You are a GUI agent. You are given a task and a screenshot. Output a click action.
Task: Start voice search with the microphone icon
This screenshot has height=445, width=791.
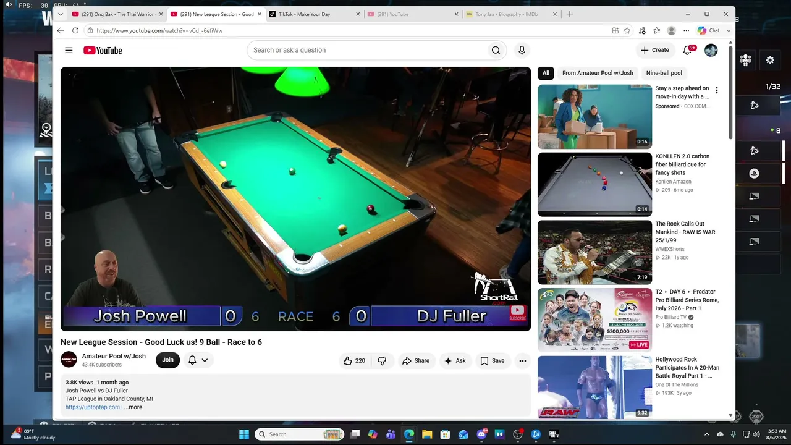[x=522, y=50]
